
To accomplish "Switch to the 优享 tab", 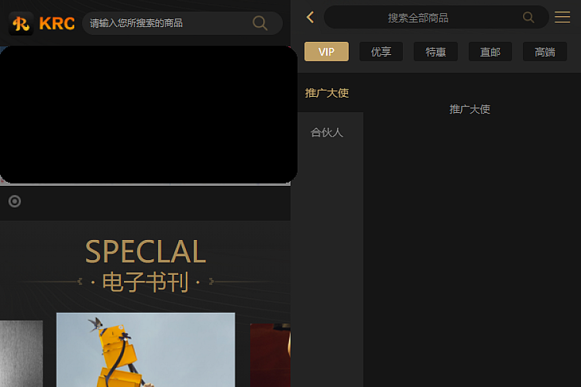I will [x=381, y=52].
